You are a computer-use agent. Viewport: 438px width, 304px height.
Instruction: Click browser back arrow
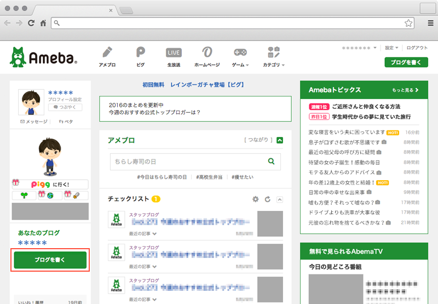click(x=8, y=23)
